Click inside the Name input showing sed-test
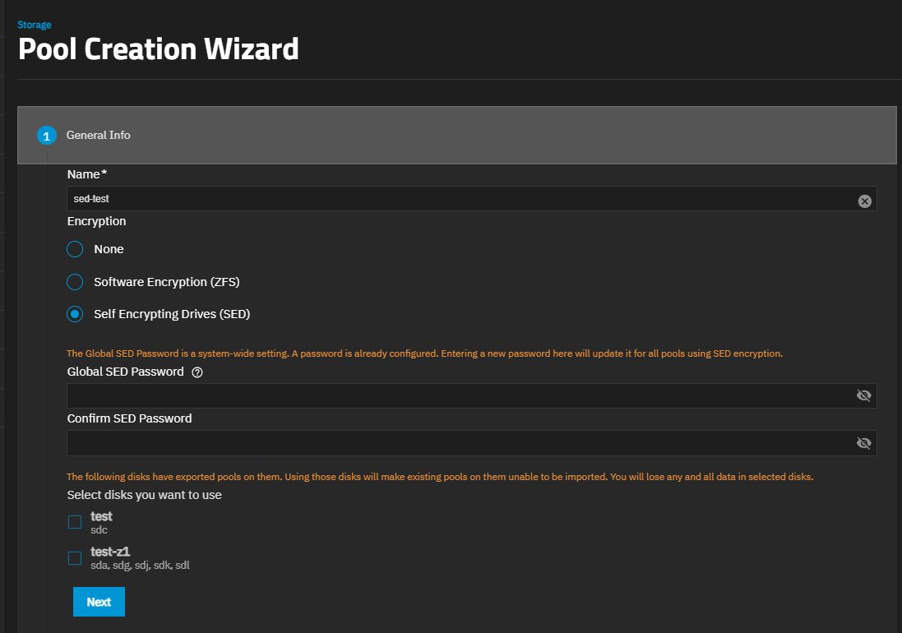Image resolution: width=902 pixels, height=633 pixels. [x=411, y=198]
